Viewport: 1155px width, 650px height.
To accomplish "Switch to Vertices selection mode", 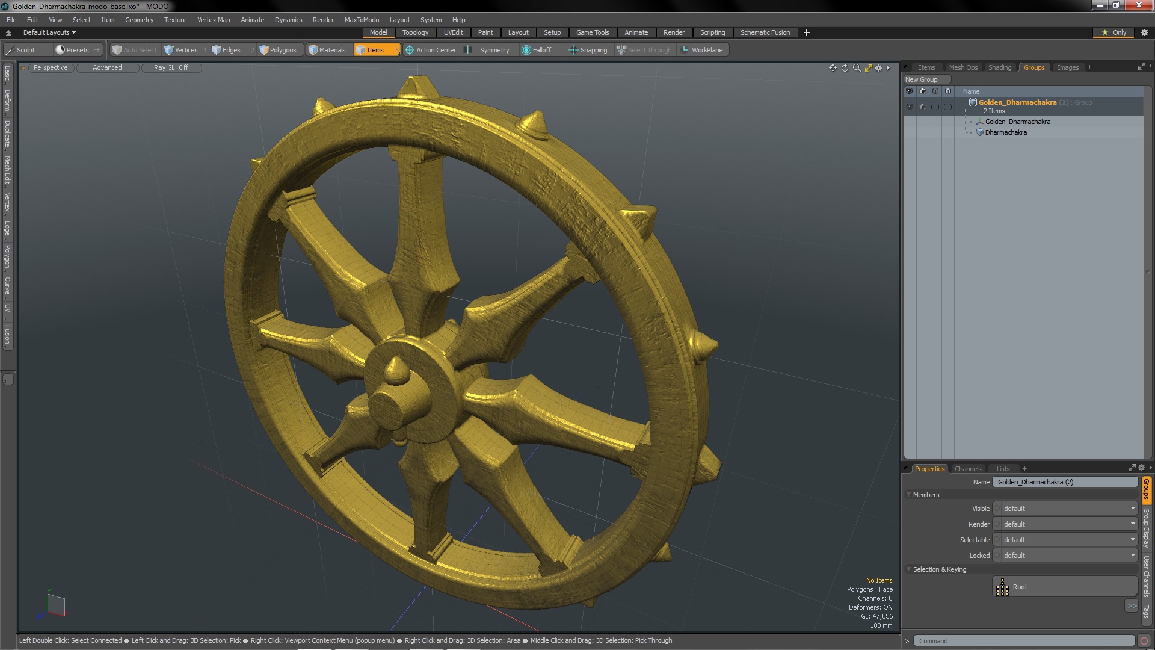I will [x=185, y=50].
